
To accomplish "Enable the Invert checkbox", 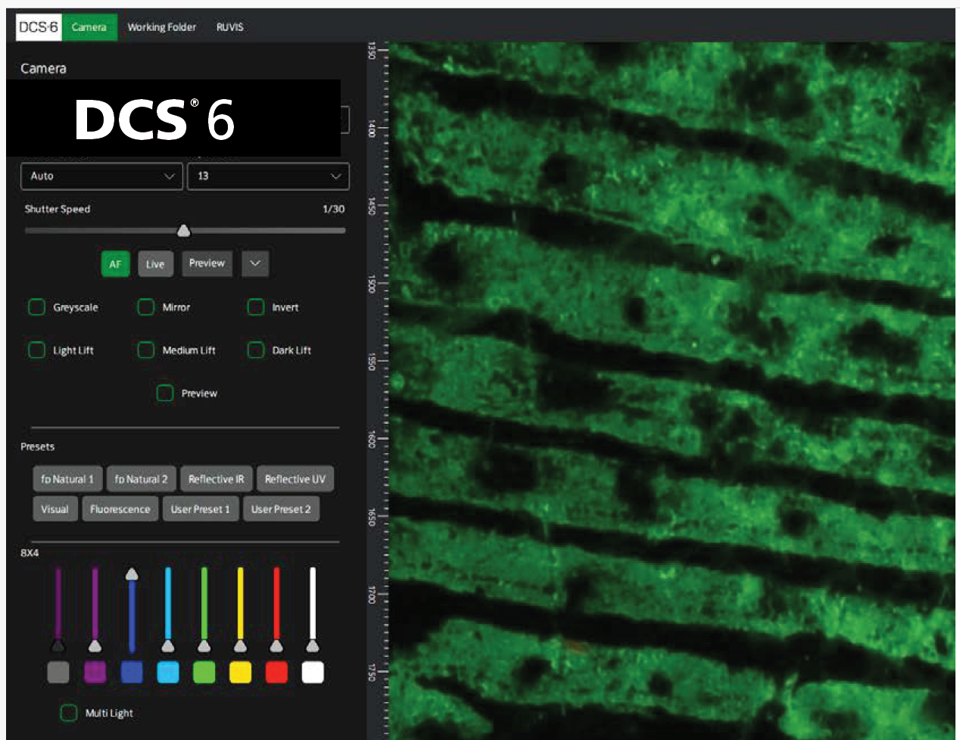I will pyautogui.click(x=256, y=307).
